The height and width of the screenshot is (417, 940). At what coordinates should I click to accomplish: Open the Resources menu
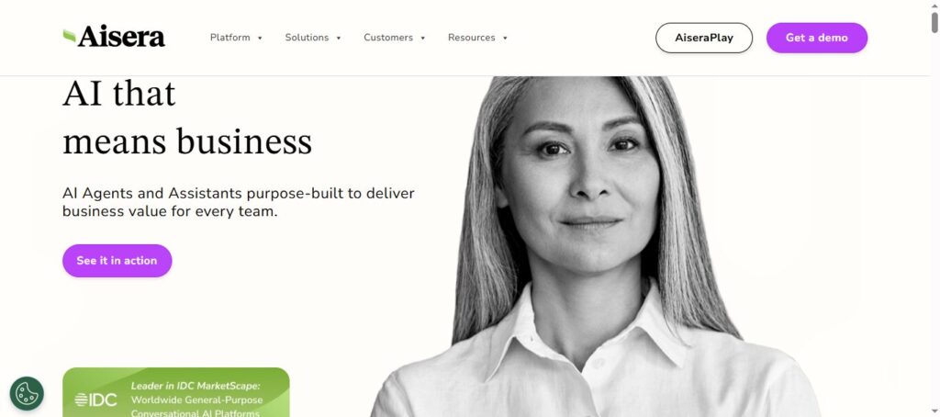[x=472, y=38]
